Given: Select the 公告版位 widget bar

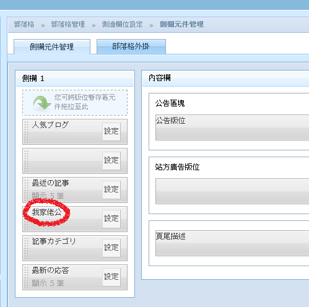Looking at the screenshot, I should pyautogui.click(x=232, y=128).
